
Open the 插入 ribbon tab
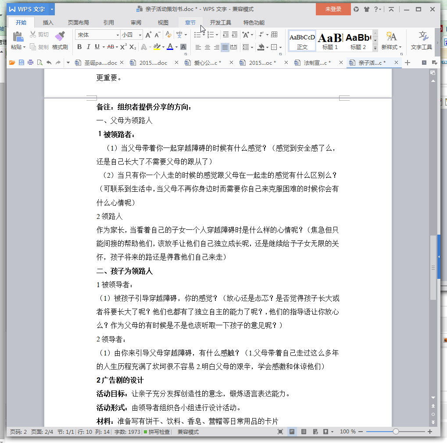point(48,23)
